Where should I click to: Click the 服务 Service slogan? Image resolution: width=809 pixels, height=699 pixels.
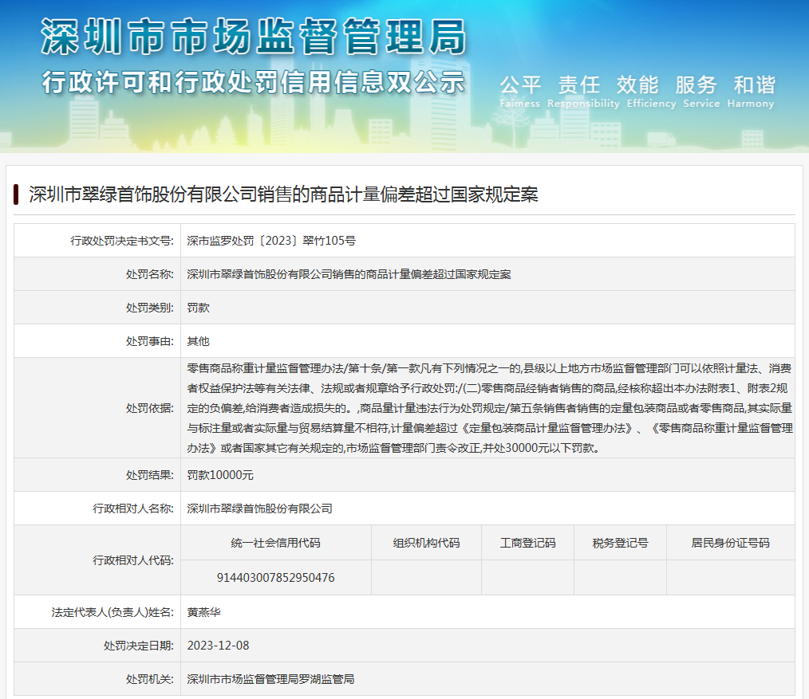pyautogui.click(x=701, y=92)
